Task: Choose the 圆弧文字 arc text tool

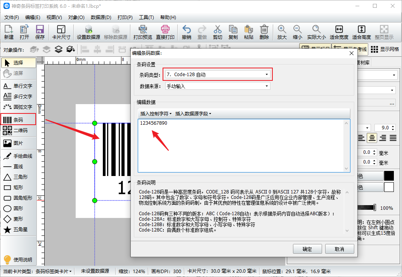Action: point(18,107)
